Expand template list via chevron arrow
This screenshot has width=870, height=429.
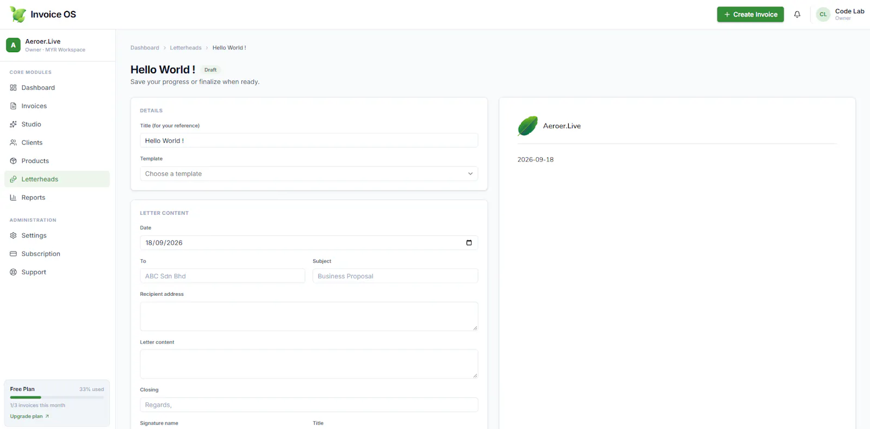pyautogui.click(x=470, y=174)
